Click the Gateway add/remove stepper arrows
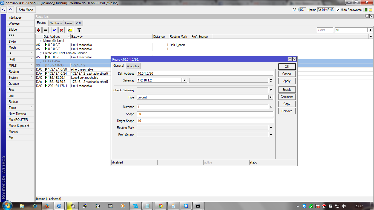 point(271,80)
